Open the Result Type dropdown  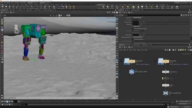coord(138,18)
